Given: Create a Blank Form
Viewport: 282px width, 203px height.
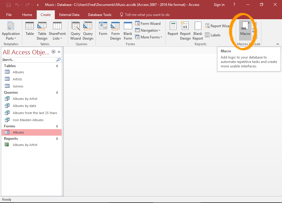Looking at the screenshot, I should tap(128, 31).
